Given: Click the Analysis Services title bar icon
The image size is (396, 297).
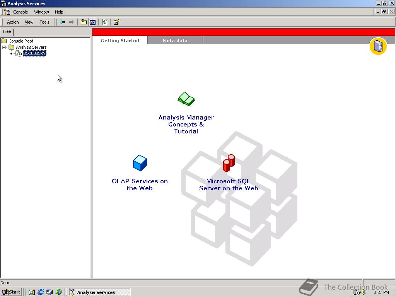Looking at the screenshot, I should (x=4, y=3).
